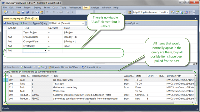
Task: Open the Analyze menu
Action: point(95,7)
